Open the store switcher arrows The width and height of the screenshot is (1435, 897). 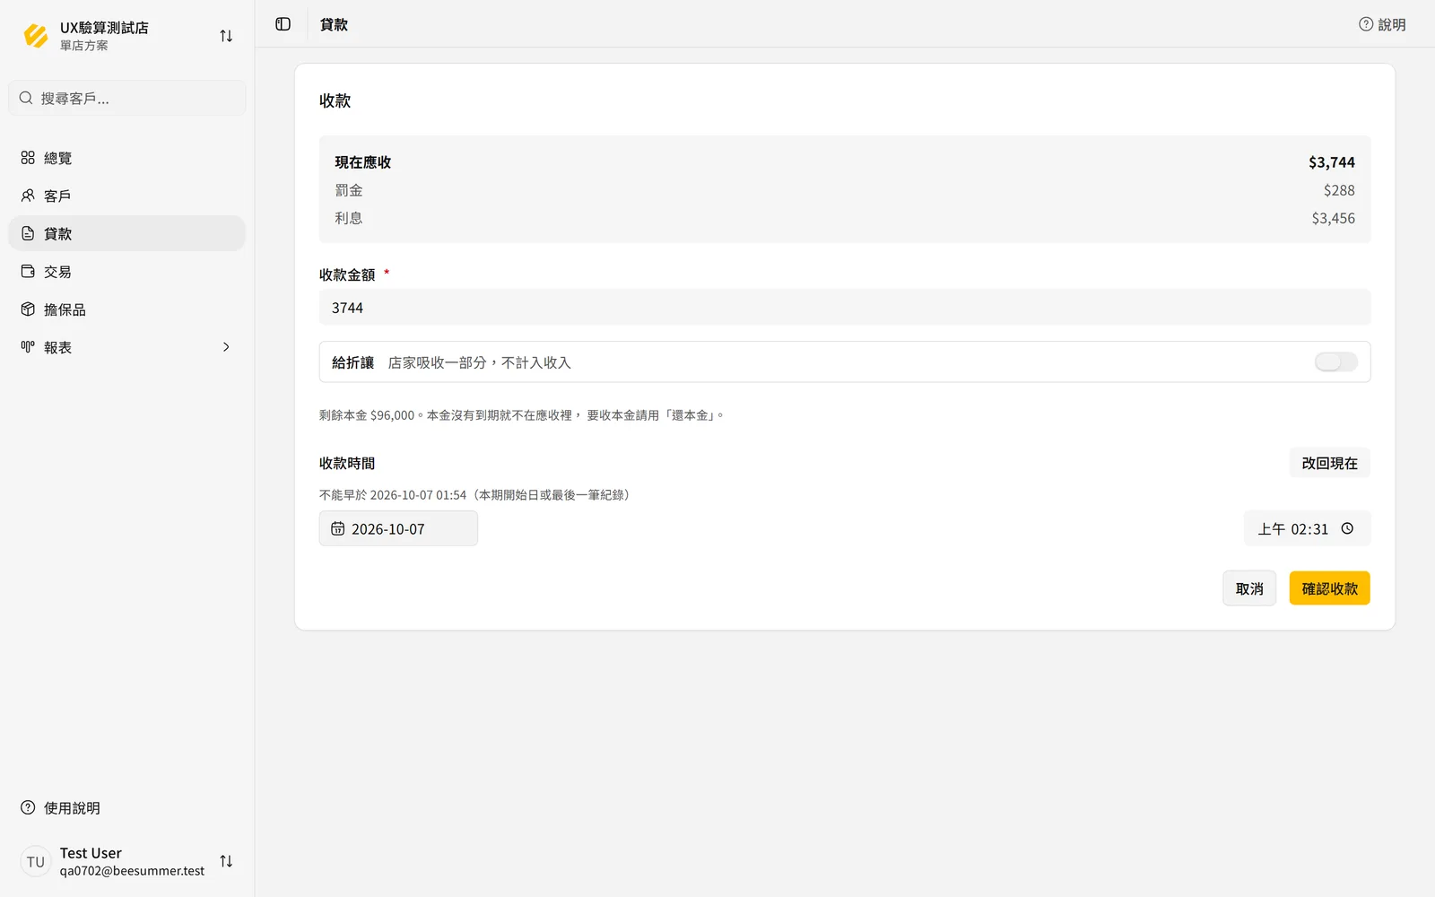(226, 36)
